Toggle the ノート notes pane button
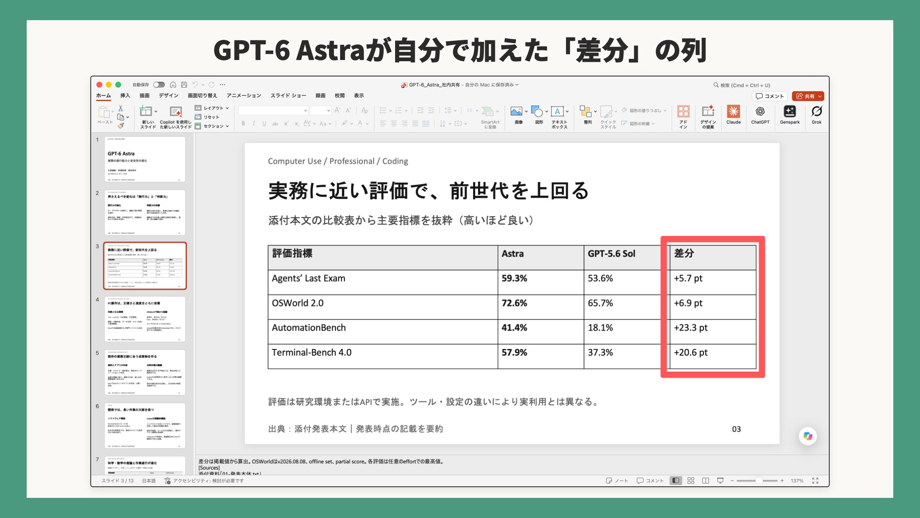The image size is (920, 518). coord(617,481)
